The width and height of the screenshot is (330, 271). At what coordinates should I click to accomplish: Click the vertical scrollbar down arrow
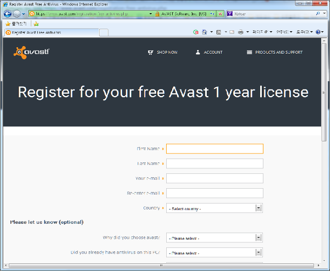tap(324, 261)
